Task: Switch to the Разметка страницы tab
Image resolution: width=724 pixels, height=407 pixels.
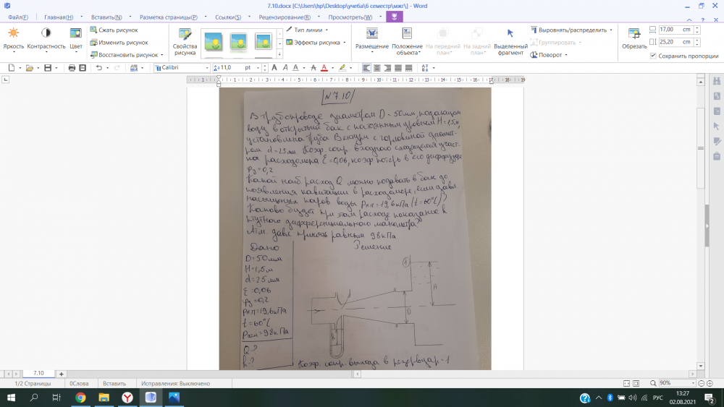Action: (x=168, y=17)
